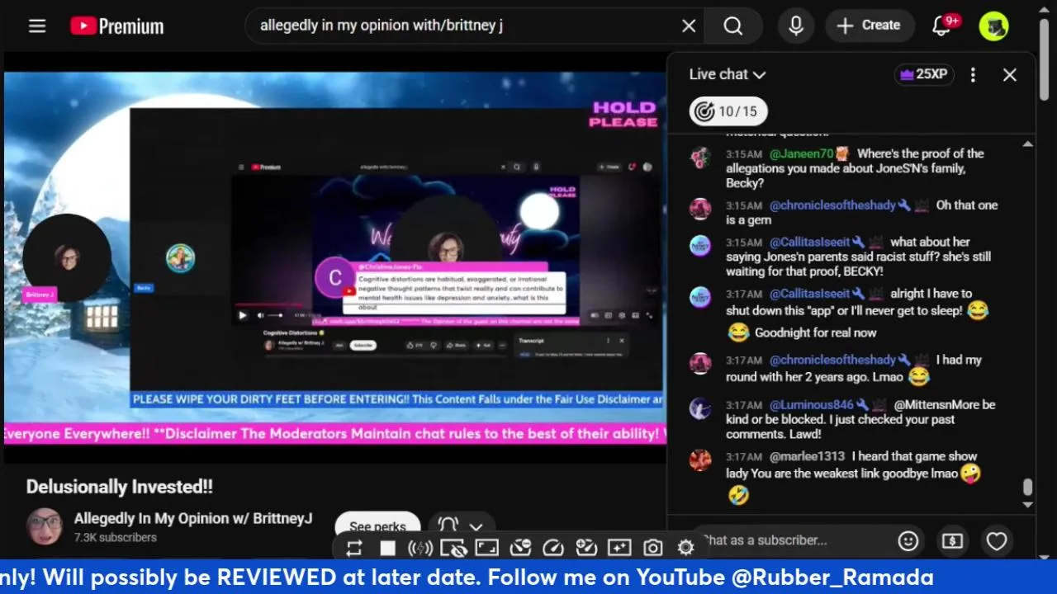The height and width of the screenshot is (594, 1057).
Task: Open the account profile avatar menu
Action: pyautogui.click(x=994, y=26)
